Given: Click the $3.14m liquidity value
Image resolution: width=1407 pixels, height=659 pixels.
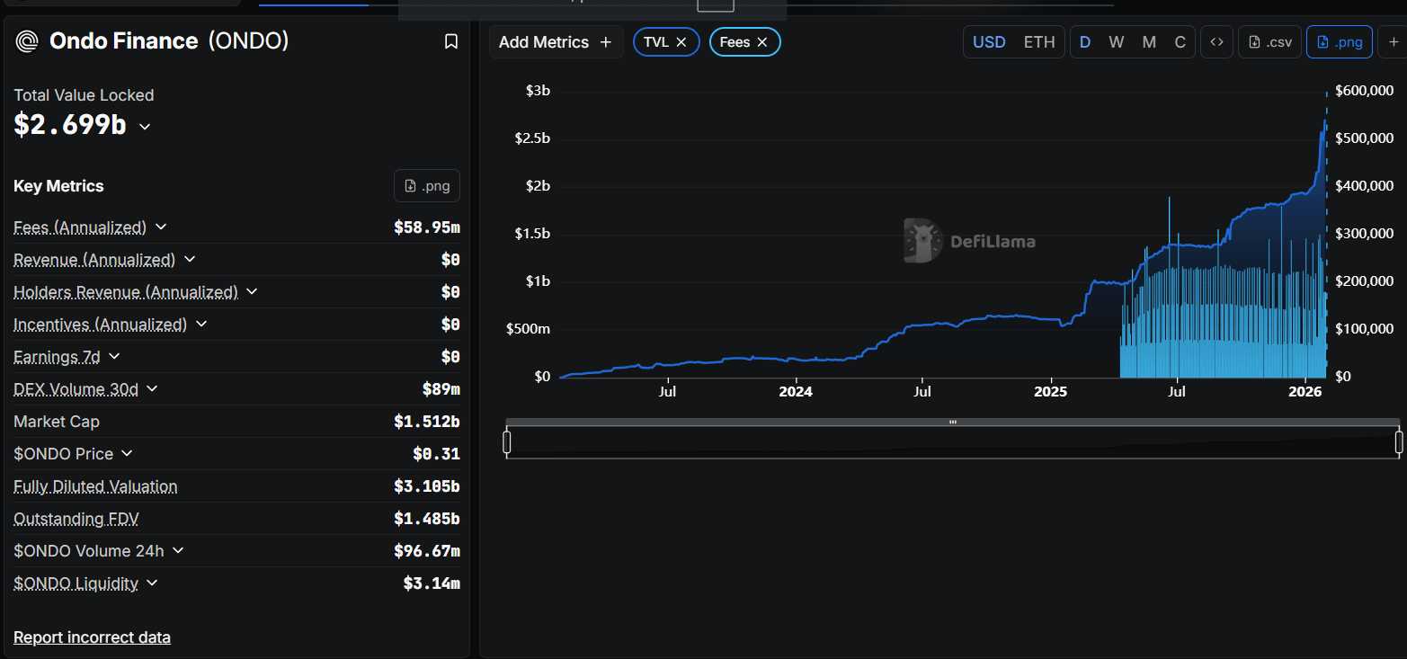Looking at the screenshot, I should pyautogui.click(x=432, y=583).
